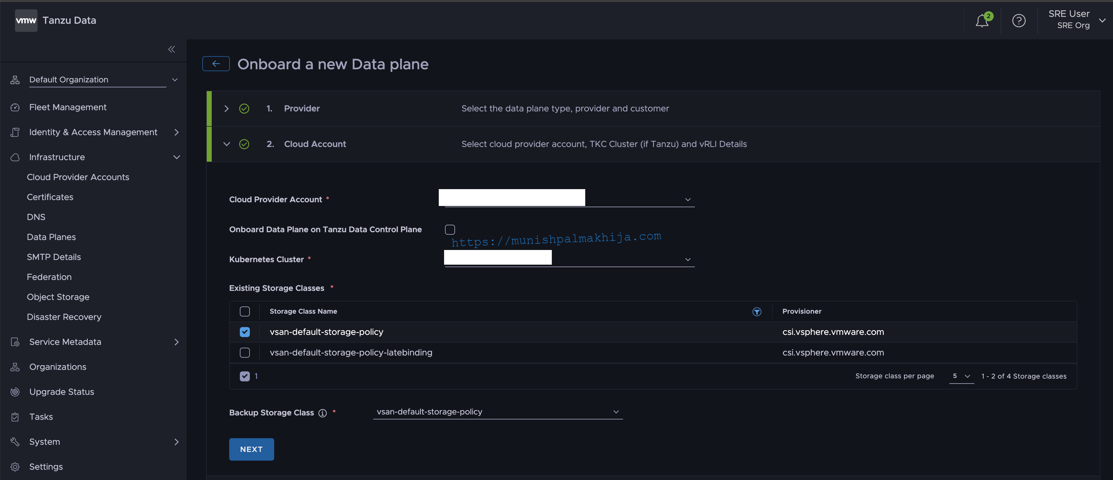Click '1 - 2 of 4 Storage classes' text
This screenshot has width=1113, height=480.
tap(1024, 376)
